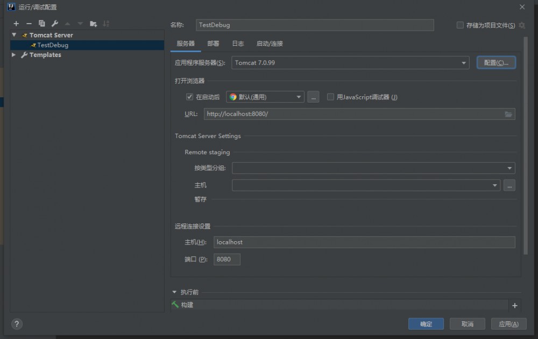538x339 pixels.
Task: Switch to the 日志 tab
Action: (x=238, y=44)
